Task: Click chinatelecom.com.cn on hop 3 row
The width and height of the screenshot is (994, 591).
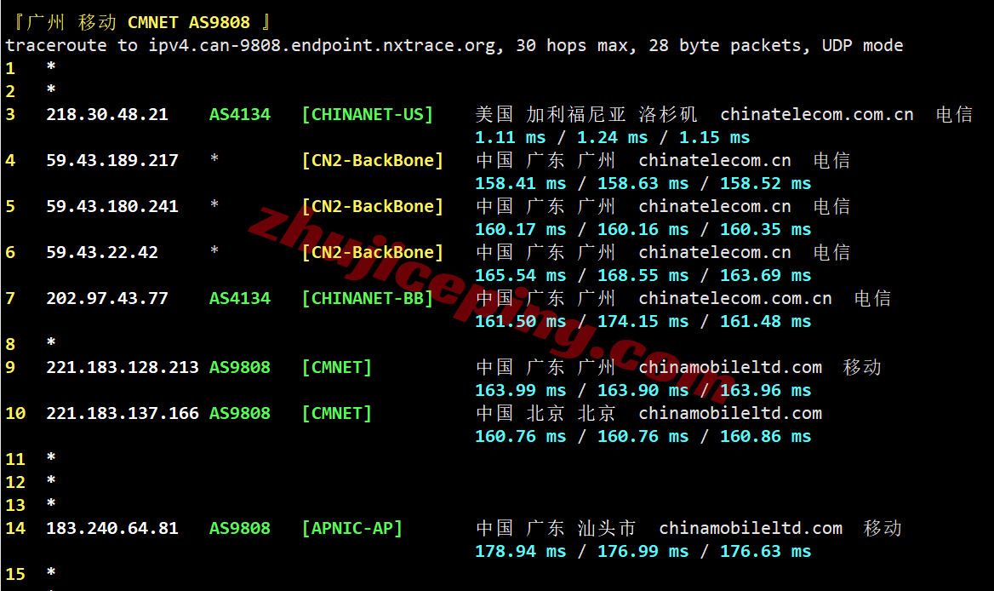Action: (x=816, y=115)
